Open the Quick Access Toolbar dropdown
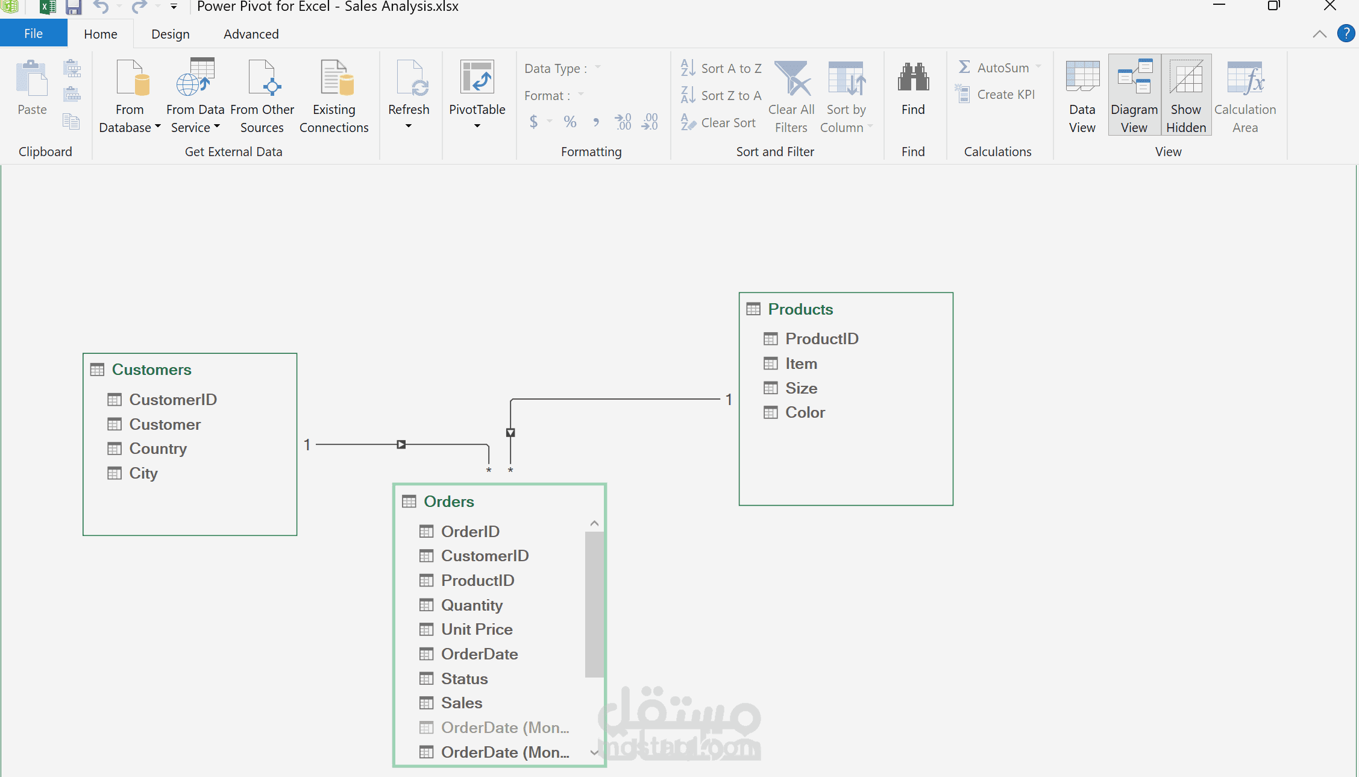Viewport: 1359px width, 777px height. [x=174, y=7]
